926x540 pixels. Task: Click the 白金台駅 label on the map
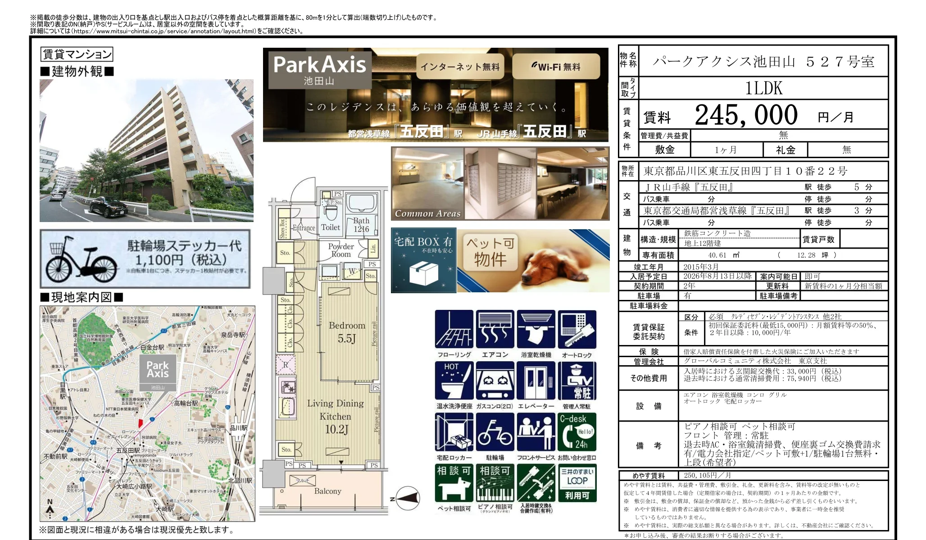(x=153, y=348)
